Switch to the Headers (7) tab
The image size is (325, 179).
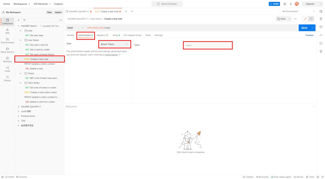coord(103,35)
